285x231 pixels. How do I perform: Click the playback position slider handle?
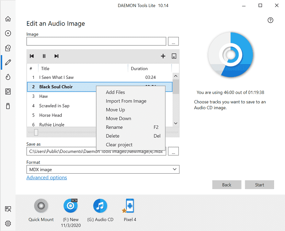36,132
